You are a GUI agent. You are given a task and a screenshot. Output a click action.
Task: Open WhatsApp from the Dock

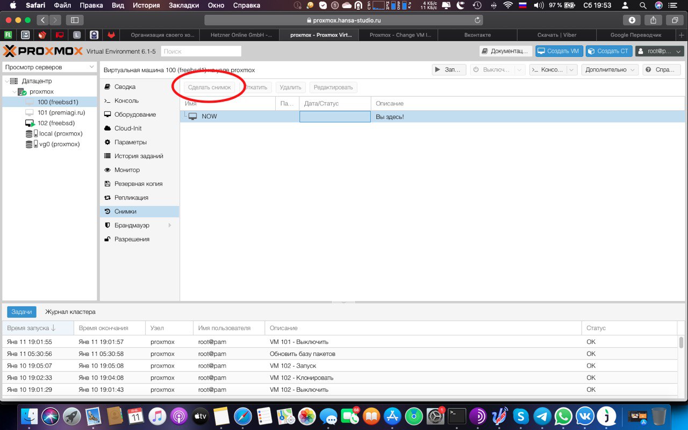click(563, 416)
